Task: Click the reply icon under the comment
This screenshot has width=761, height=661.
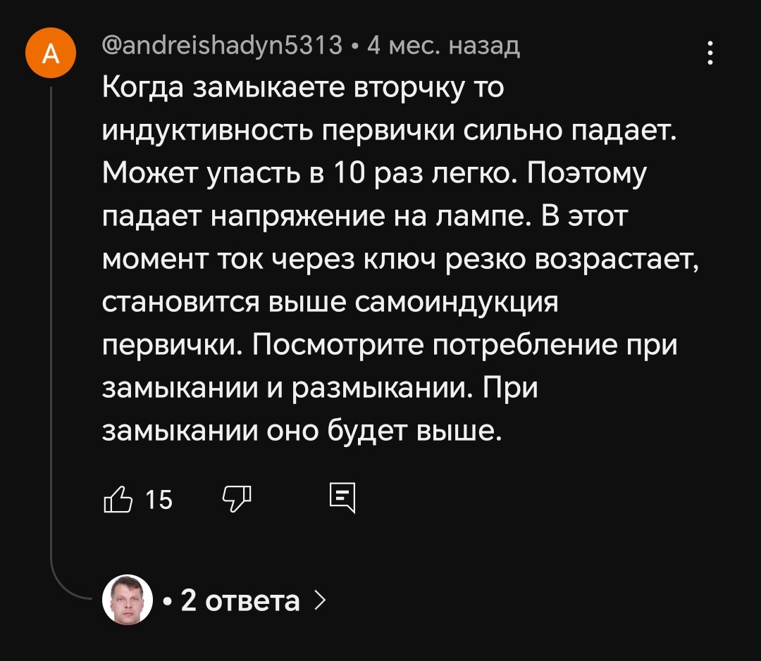Action: (x=343, y=498)
